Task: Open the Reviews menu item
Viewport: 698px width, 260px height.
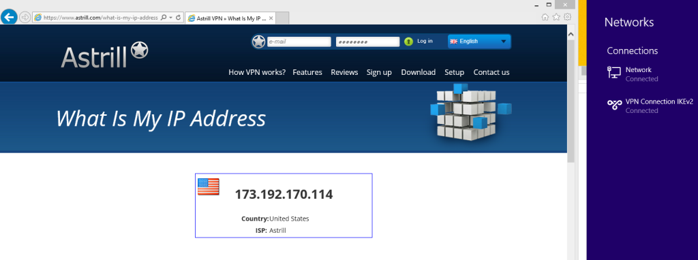Action: point(344,72)
